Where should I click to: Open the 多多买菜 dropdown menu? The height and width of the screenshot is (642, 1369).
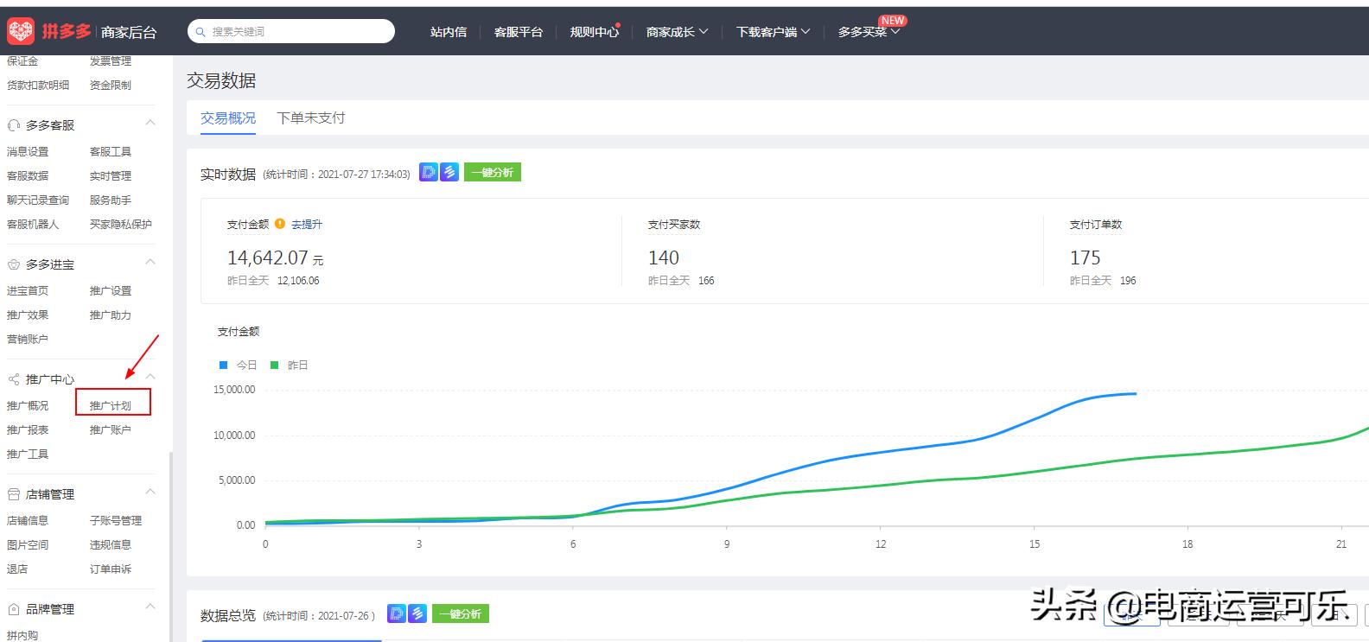869,32
